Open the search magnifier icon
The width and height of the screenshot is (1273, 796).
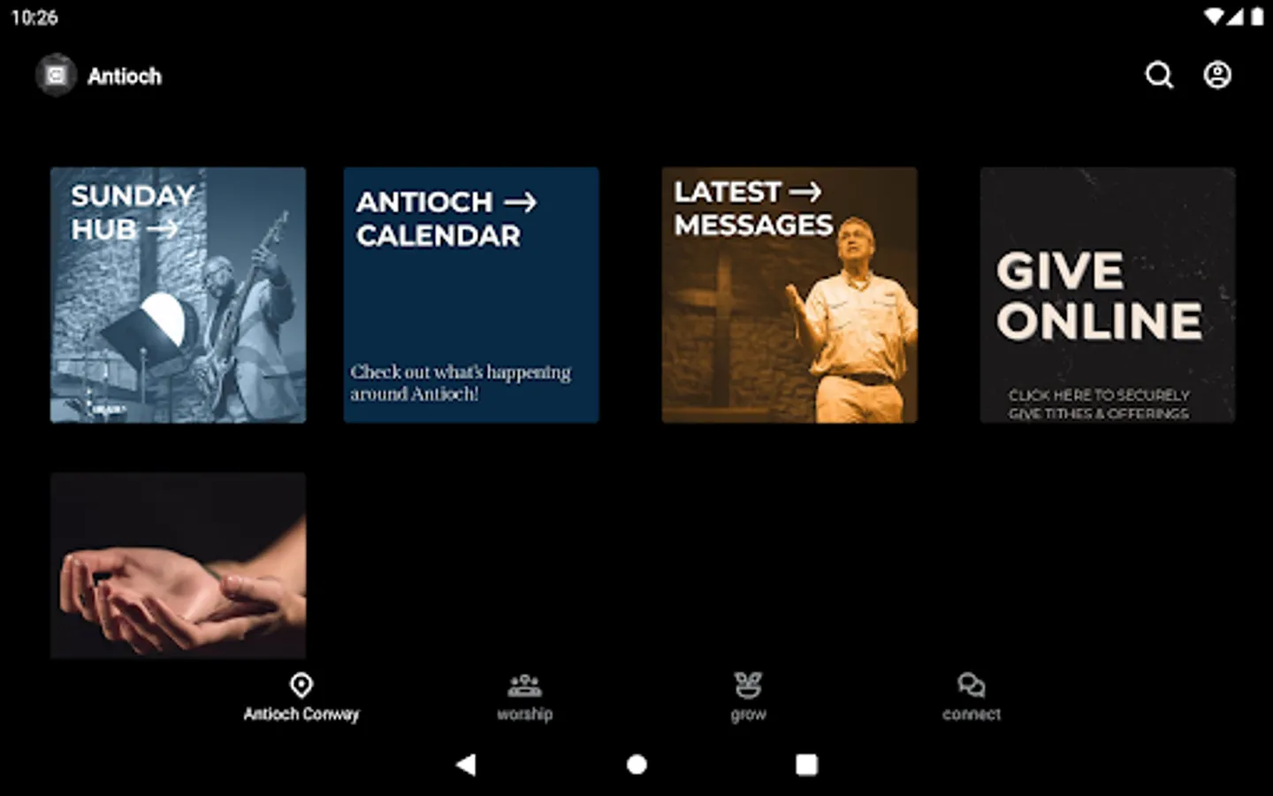[1159, 75]
